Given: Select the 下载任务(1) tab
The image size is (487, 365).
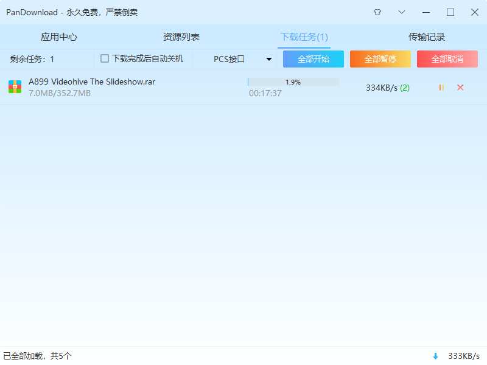Looking at the screenshot, I should tap(304, 37).
